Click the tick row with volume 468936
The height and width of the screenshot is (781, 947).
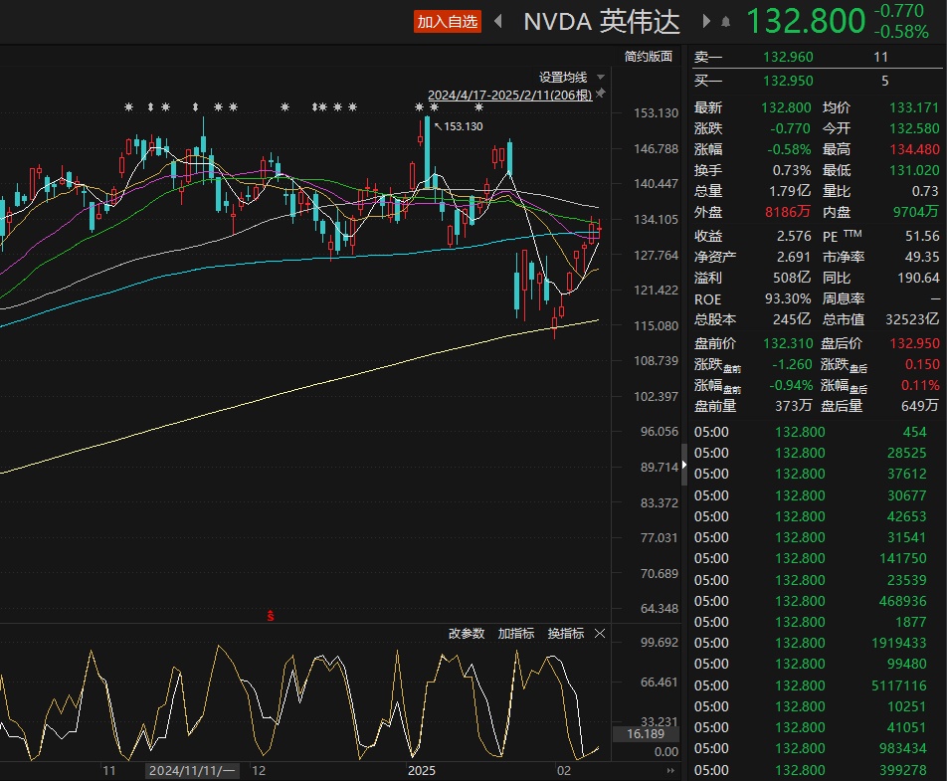pos(810,601)
